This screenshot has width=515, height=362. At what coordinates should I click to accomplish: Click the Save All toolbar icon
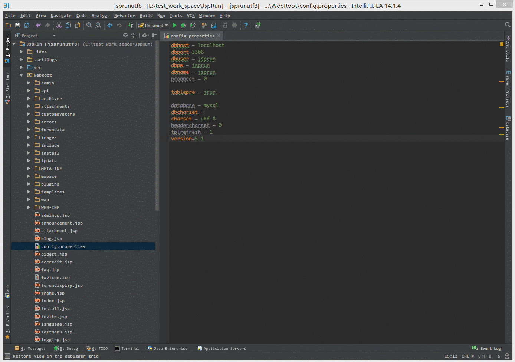(17, 25)
